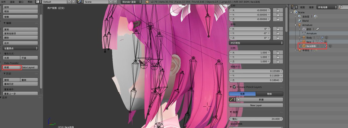Click the Scene icon in outliner
The image size is (348, 128).
point(296,12)
